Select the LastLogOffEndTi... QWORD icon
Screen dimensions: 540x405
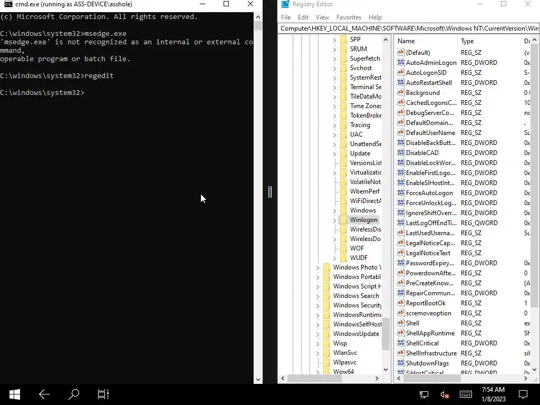(401, 223)
